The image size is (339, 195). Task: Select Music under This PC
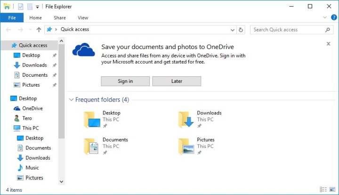point(32,168)
